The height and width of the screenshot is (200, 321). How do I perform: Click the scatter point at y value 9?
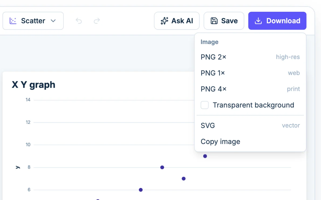pos(205,156)
